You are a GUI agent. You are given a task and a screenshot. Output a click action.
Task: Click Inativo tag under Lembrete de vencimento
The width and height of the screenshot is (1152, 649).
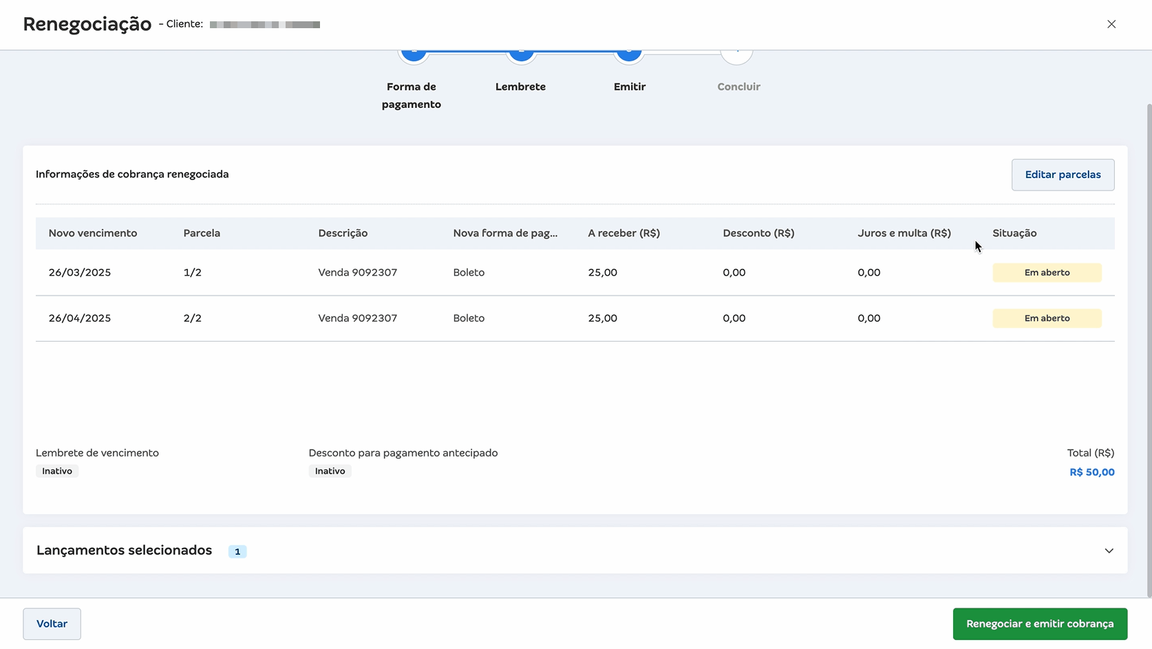pos(57,471)
